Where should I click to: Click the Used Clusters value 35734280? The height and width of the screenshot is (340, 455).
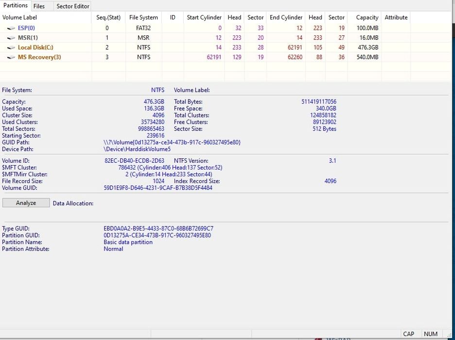[x=153, y=122]
